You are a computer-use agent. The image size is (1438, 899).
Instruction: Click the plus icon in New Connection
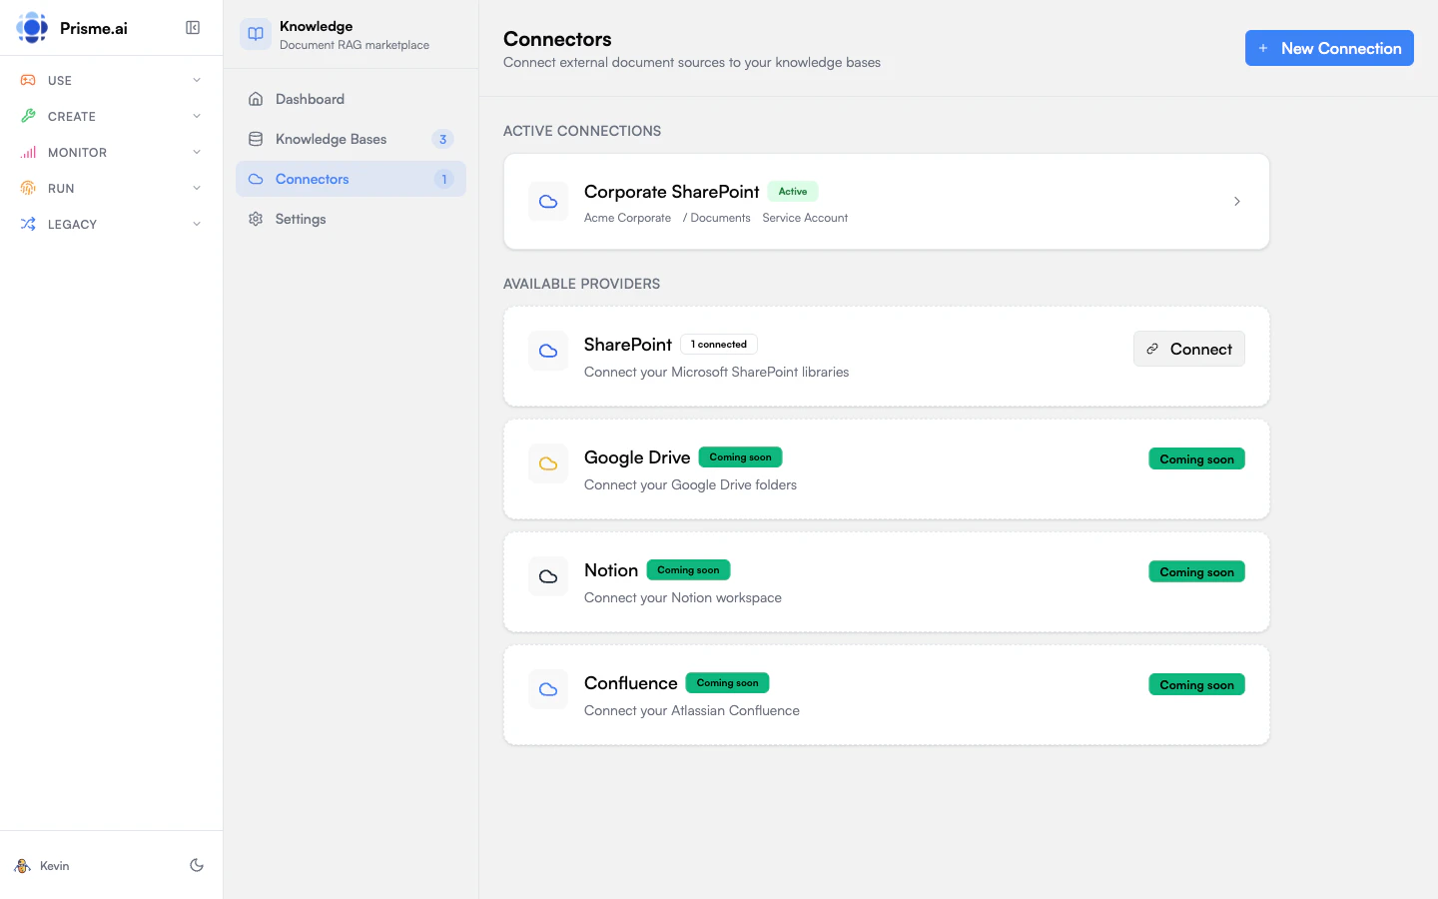tap(1263, 48)
